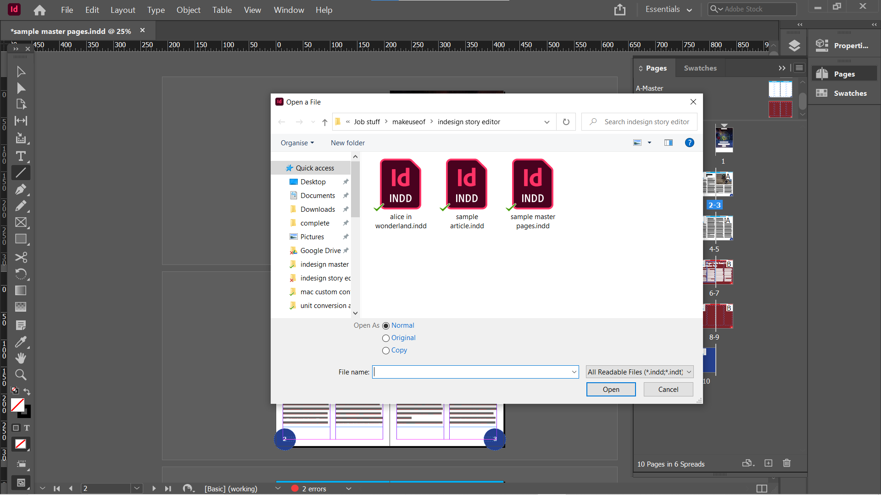Open the Organise dropdown
The height and width of the screenshot is (495, 881).
pos(297,143)
